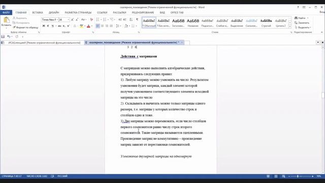The width and height of the screenshot is (325, 183).
Task: Switch to РЕЦЕНЗИРОВАНИЕ ribbon tab
Action: (143, 12)
